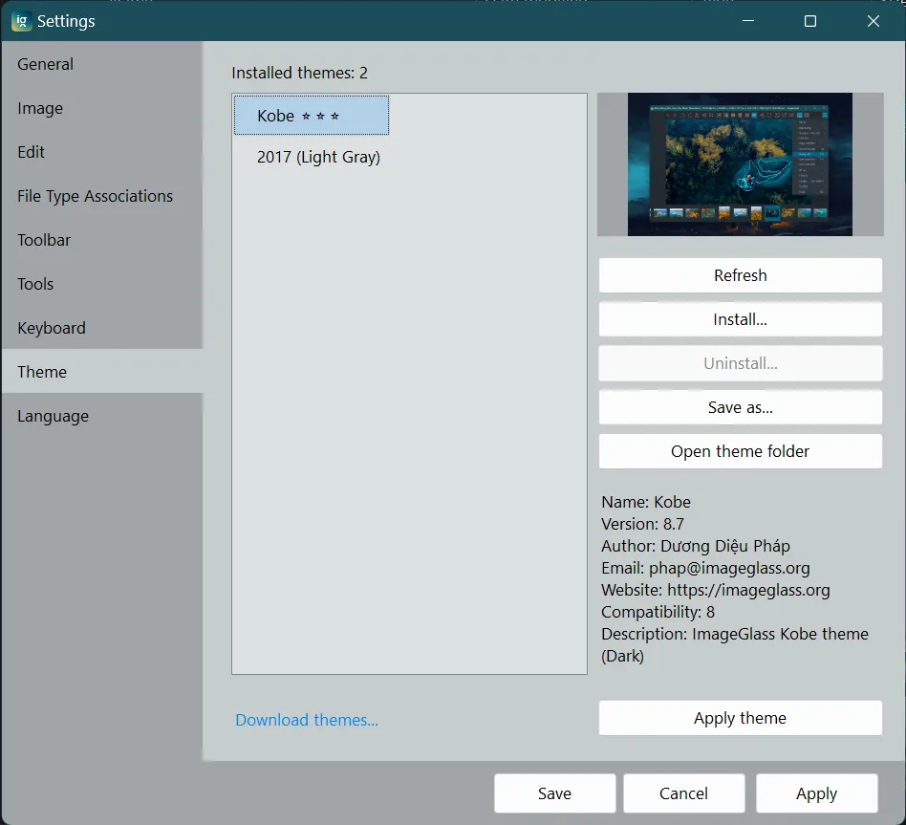The height and width of the screenshot is (825, 906).
Task: Click the Install... button
Action: pos(740,319)
